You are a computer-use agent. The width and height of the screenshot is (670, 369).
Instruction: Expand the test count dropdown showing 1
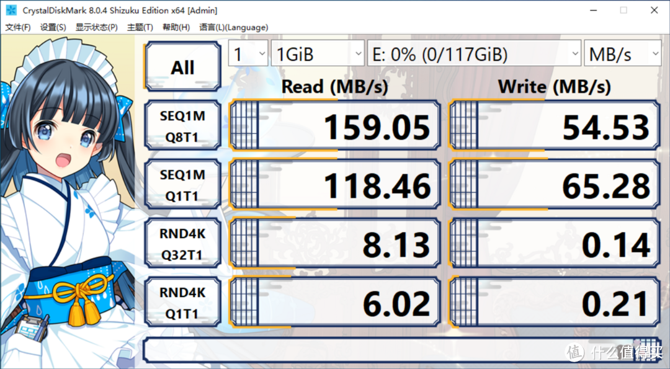pyautogui.click(x=248, y=53)
